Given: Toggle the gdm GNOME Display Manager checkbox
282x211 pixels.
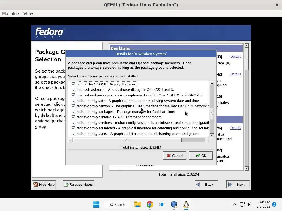Looking at the screenshot, I should (x=73, y=84).
